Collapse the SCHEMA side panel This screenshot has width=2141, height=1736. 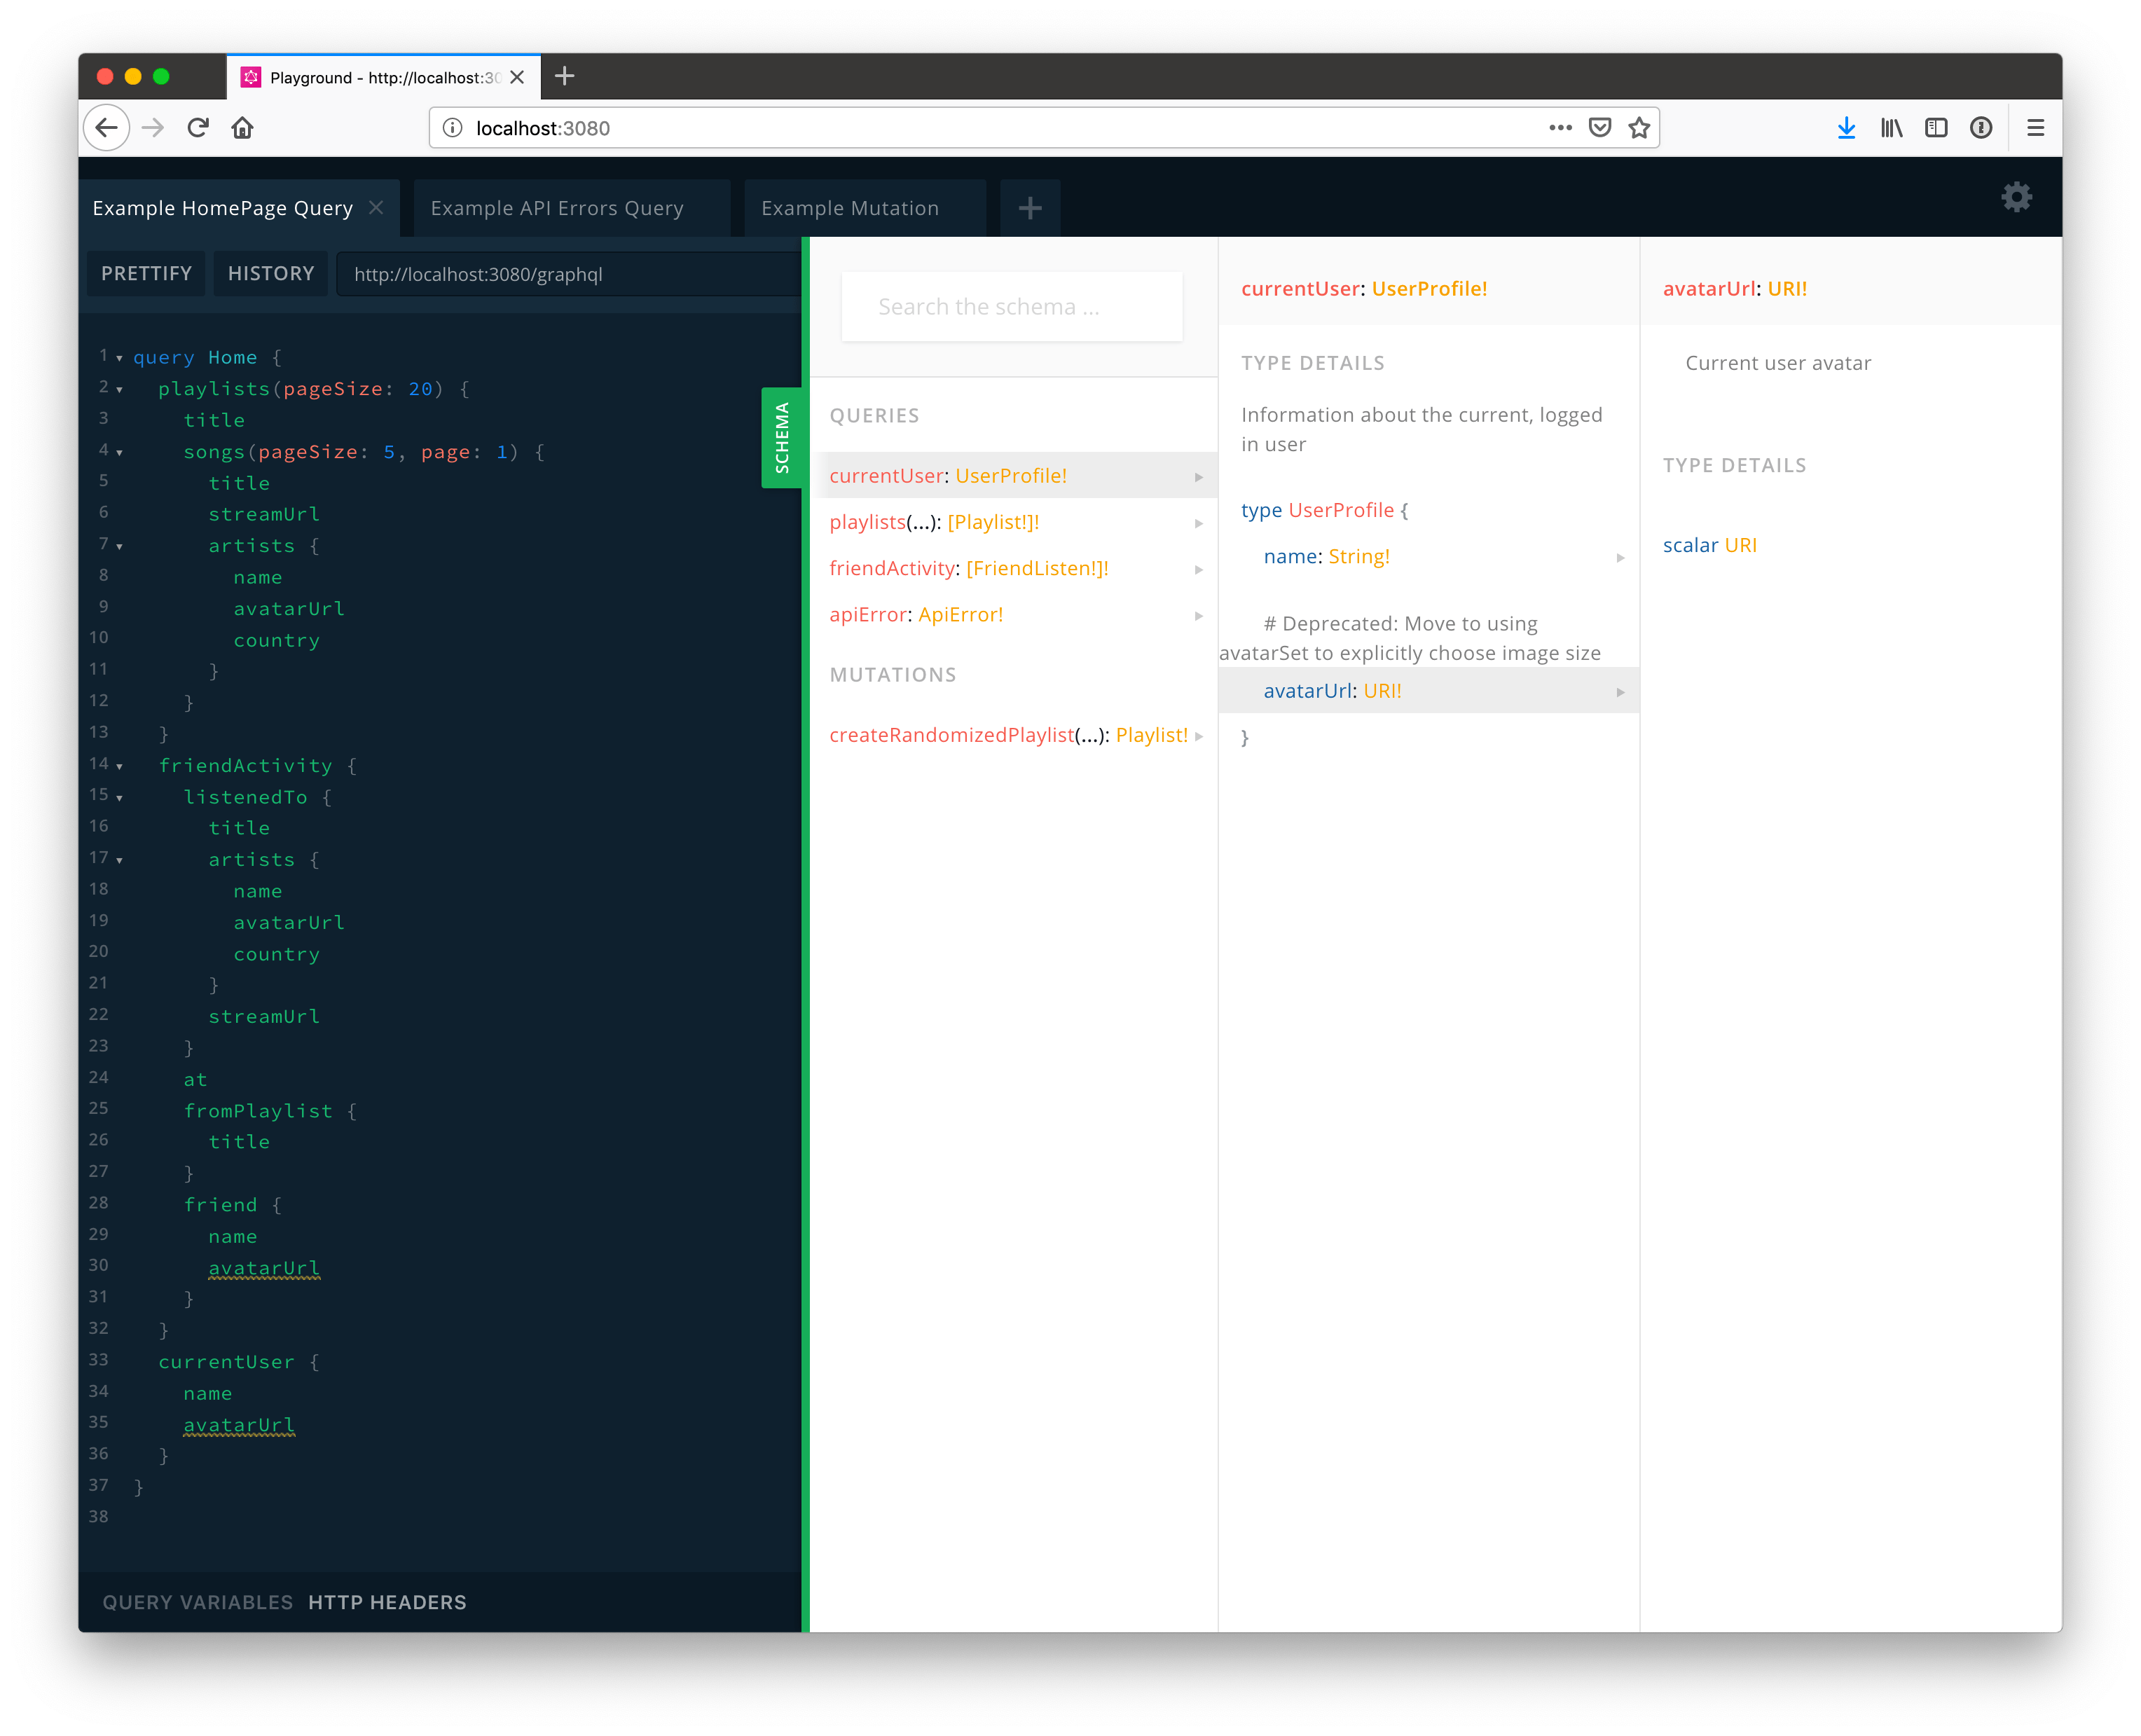pyautogui.click(x=782, y=438)
